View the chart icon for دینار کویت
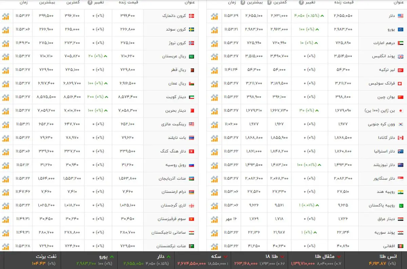This screenshot has height=269, width=407. click(x=5, y=97)
